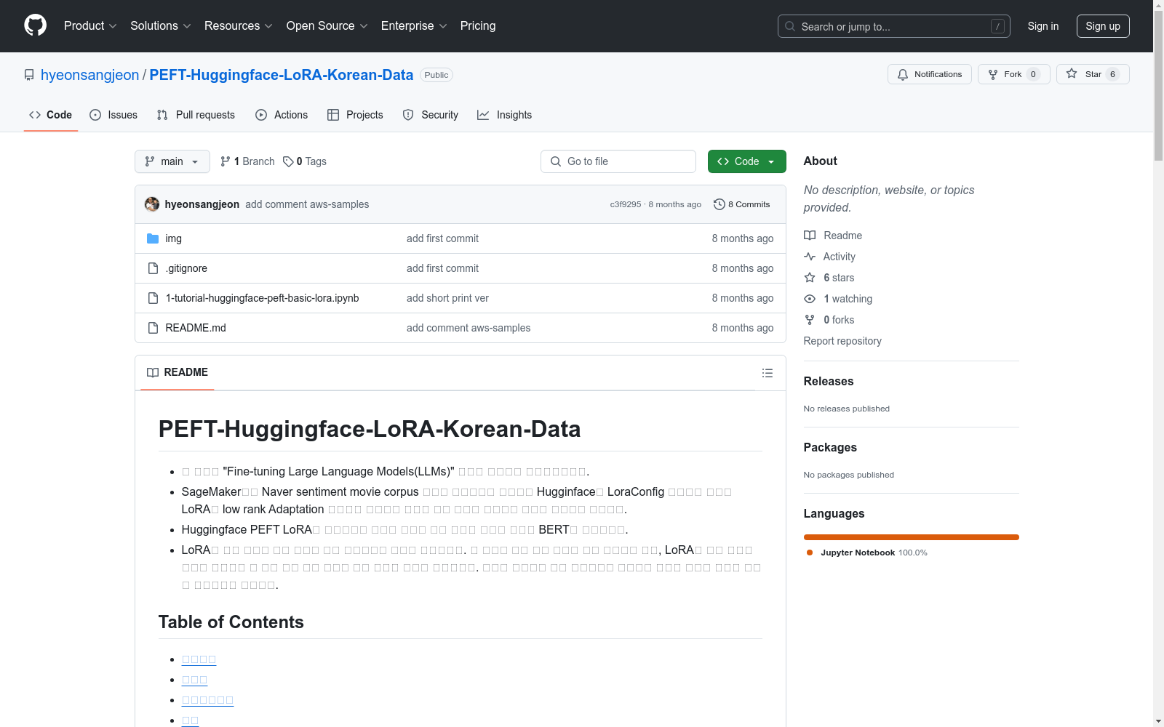This screenshot has width=1164, height=727.
Task: View the 8 Commits history
Action: coord(742,204)
